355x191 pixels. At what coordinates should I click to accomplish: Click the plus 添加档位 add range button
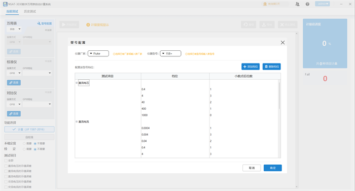point(251,67)
